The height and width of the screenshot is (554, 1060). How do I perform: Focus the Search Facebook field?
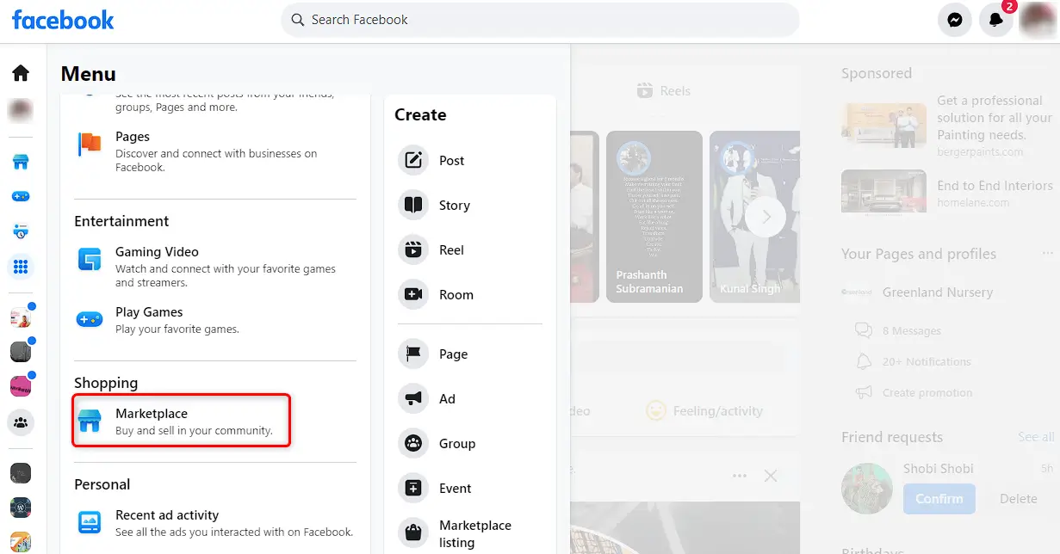coord(540,20)
